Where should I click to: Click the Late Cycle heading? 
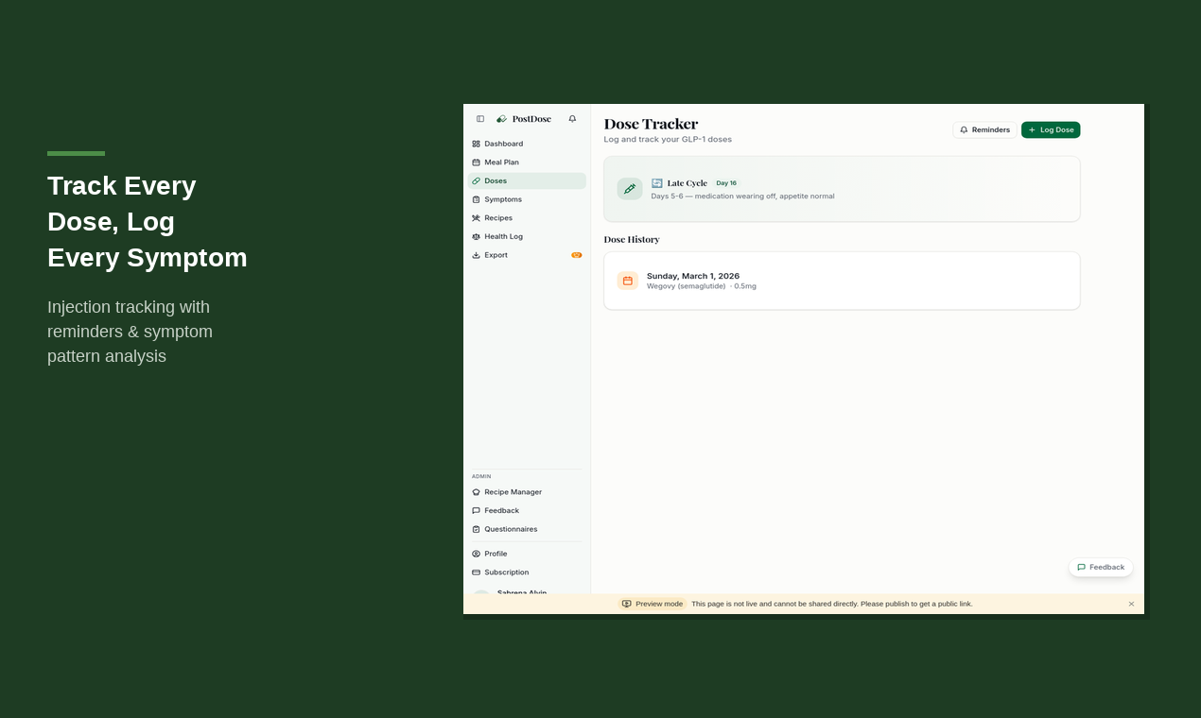pyautogui.click(x=688, y=183)
